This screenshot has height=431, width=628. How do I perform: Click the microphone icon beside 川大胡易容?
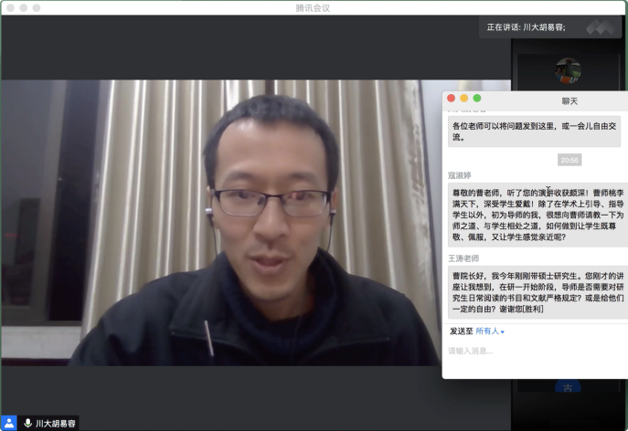[x=27, y=423]
